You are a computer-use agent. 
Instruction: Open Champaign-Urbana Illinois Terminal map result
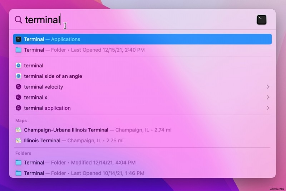coord(142,130)
